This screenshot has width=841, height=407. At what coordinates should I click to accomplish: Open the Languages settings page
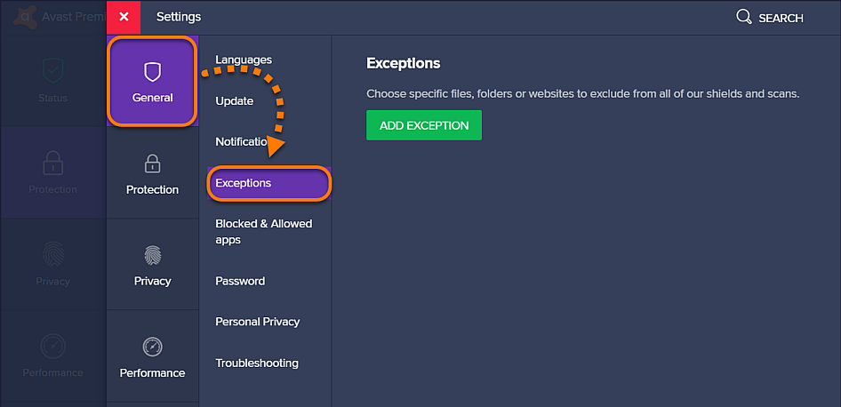tap(244, 60)
